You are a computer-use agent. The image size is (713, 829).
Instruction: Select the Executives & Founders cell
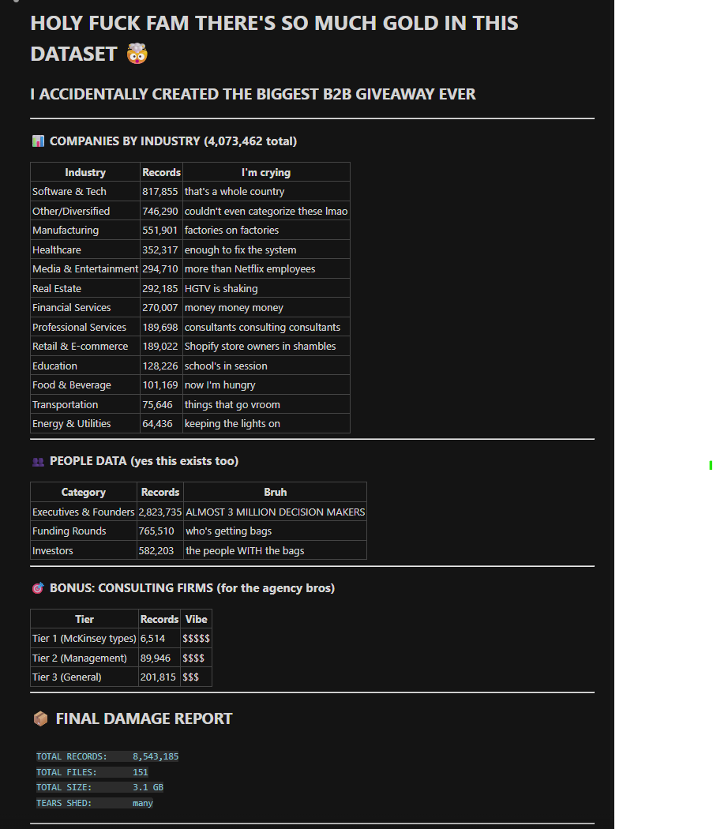[83, 512]
